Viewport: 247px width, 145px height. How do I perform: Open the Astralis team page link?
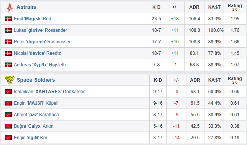(x=26, y=7)
